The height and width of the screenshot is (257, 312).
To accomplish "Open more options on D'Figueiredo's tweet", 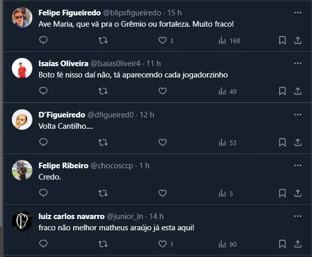I will [x=298, y=114].
